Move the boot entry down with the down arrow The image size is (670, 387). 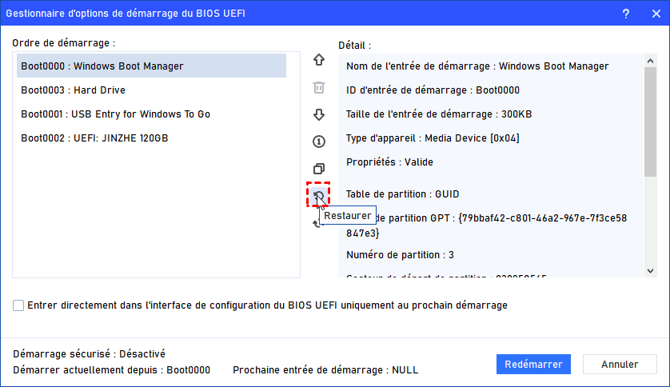(319, 114)
